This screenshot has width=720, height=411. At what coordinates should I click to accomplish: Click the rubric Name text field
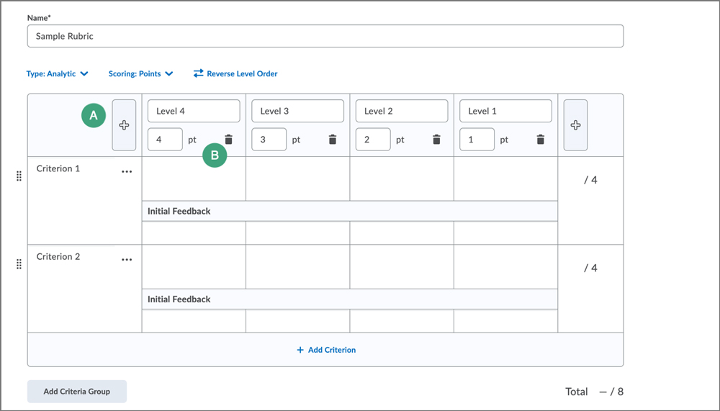[x=325, y=36]
